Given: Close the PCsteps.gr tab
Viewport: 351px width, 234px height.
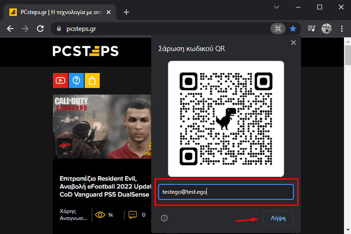Looking at the screenshot, I should tap(109, 12).
